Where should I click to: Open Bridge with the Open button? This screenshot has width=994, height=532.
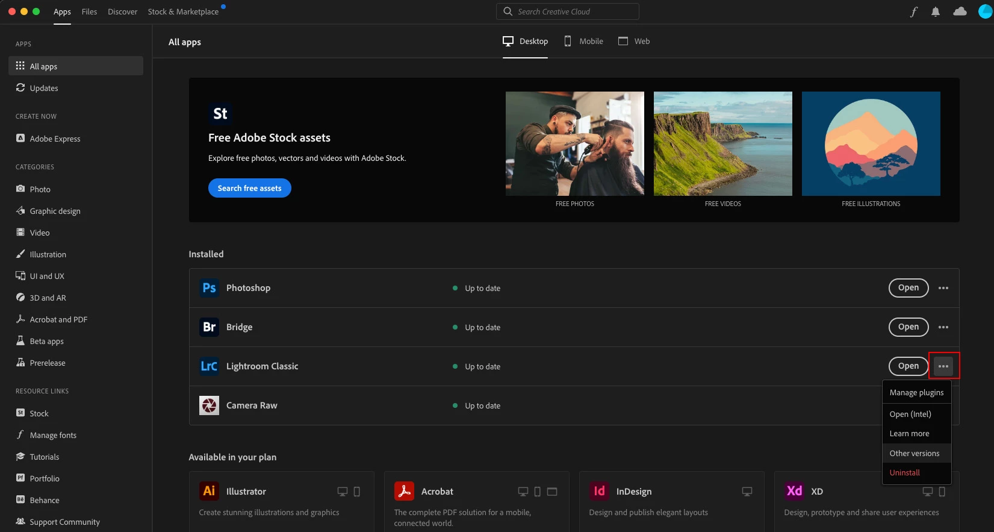909,327
